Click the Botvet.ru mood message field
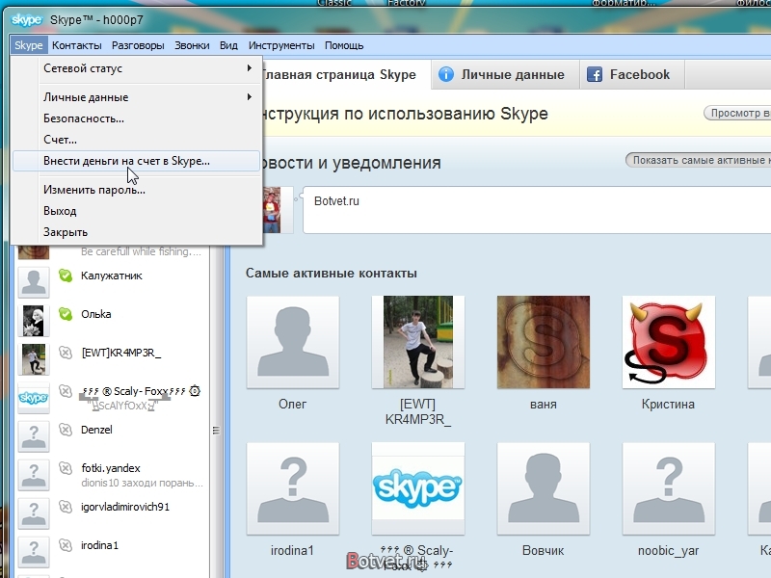Screen dimensions: 771x578 (x=535, y=209)
